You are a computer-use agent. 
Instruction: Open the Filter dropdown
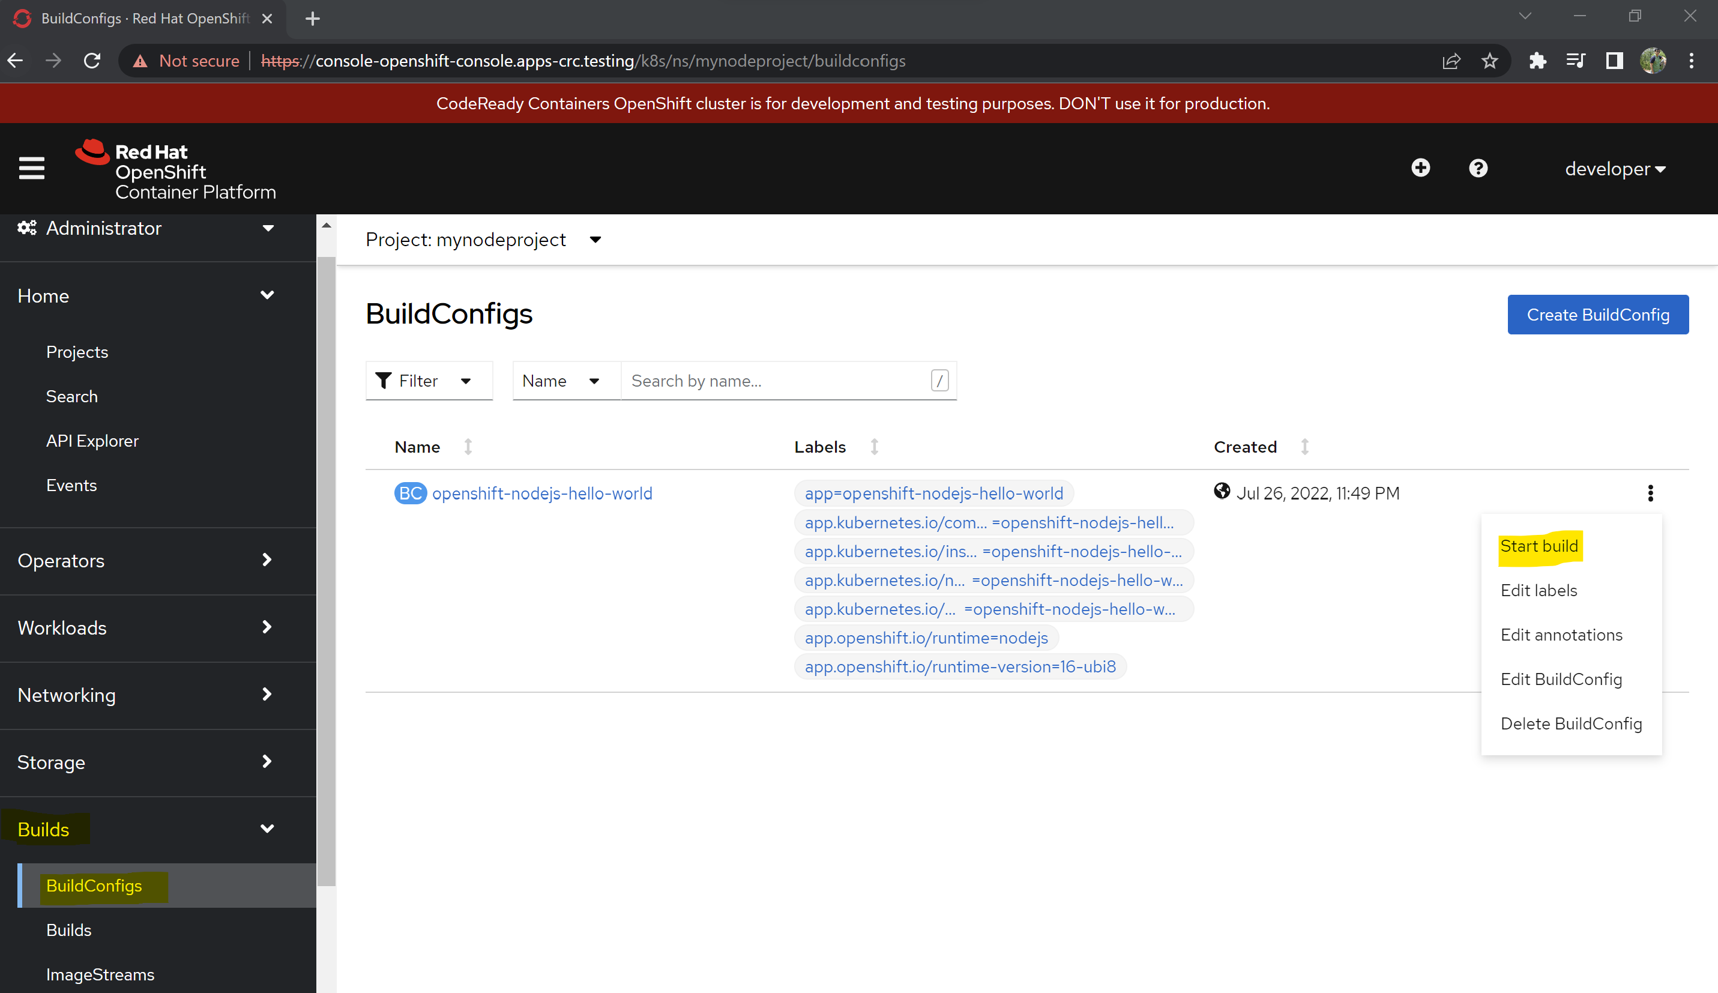pos(428,381)
